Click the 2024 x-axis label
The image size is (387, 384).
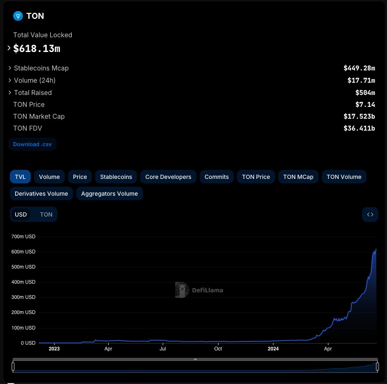coord(273,349)
